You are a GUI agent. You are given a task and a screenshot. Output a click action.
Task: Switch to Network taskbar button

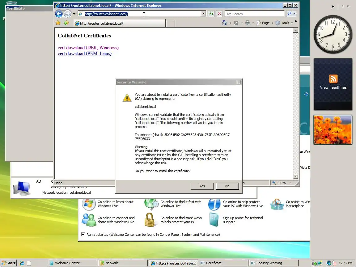click(x=123, y=263)
